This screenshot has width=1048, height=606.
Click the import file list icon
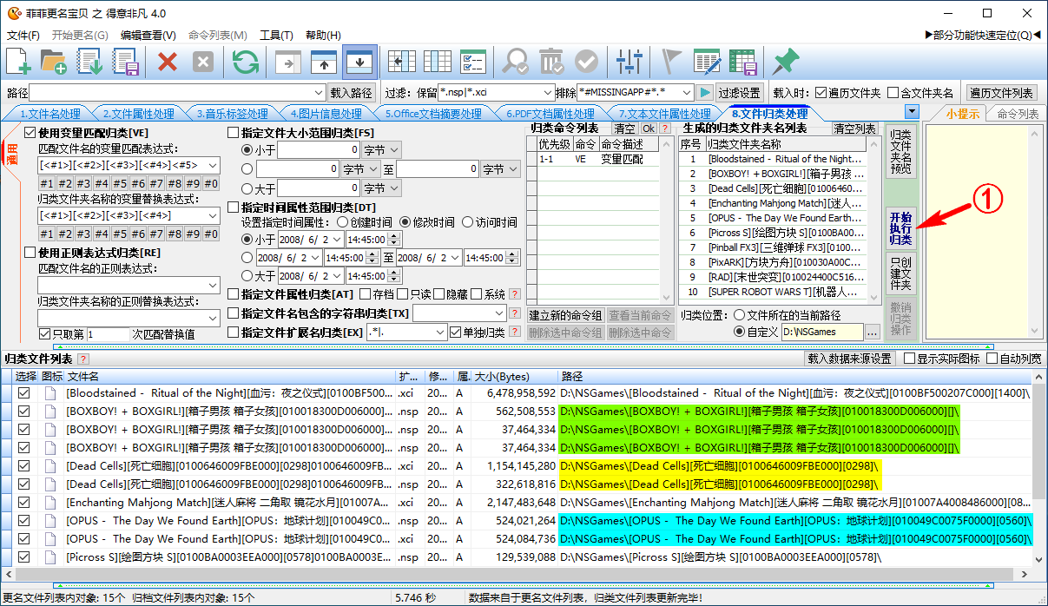(90, 62)
